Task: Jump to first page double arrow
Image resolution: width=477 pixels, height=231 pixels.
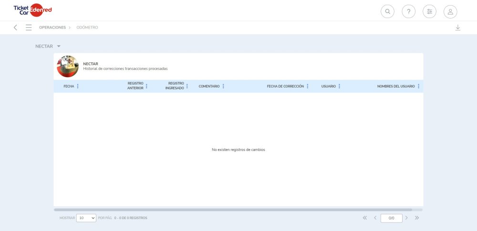Action: [x=365, y=218]
